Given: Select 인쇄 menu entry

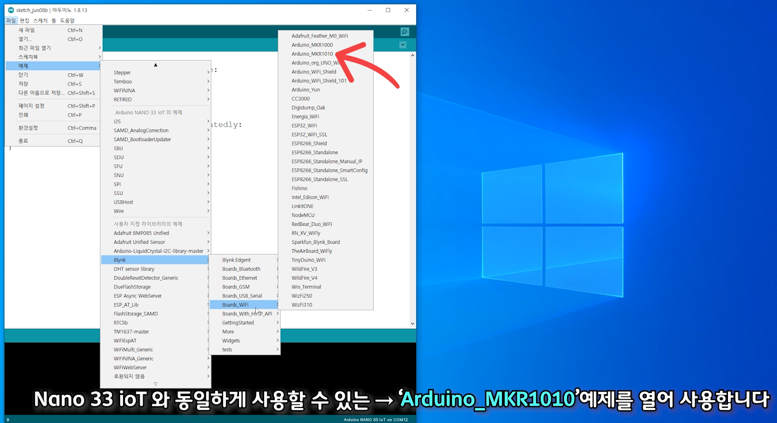Looking at the screenshot, I should pyautogui.click(x=53, y=115).
